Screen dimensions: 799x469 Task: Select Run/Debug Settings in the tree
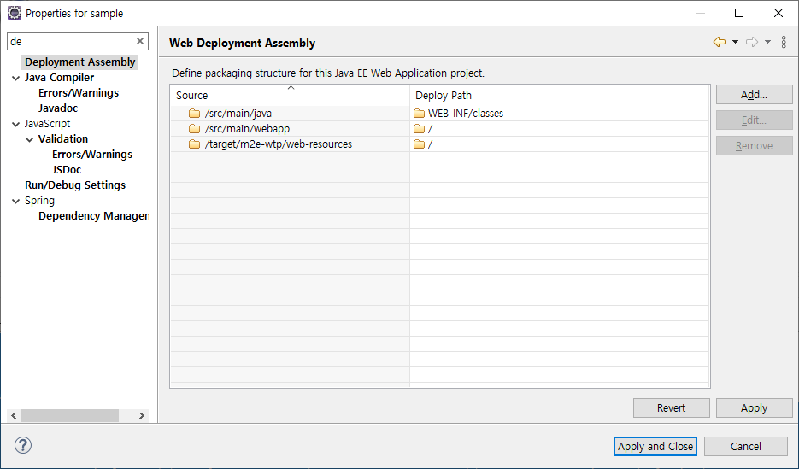75,185
